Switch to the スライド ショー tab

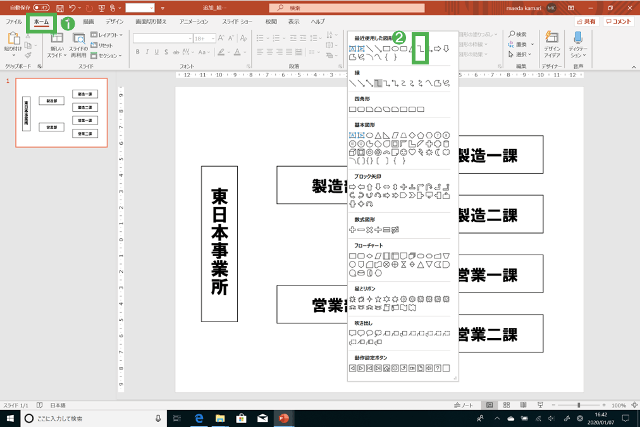(237, 21)
